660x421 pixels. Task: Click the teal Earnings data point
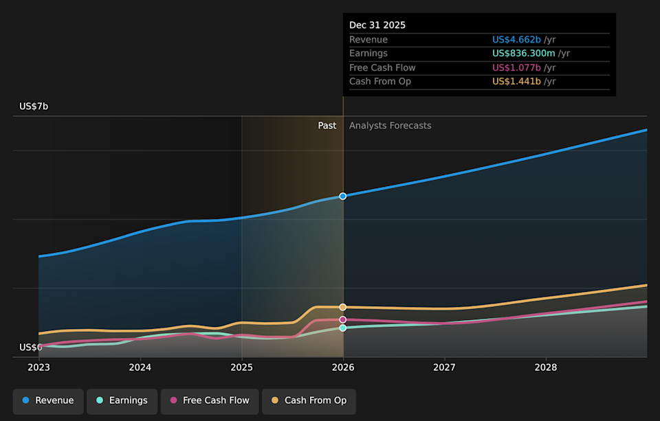(343, 328)
